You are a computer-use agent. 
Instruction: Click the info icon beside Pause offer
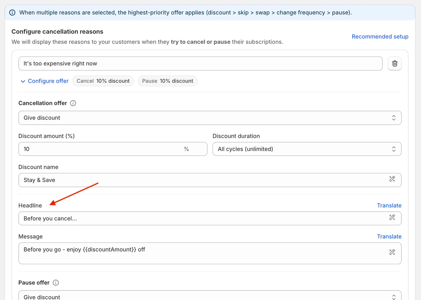click(55, 283)
